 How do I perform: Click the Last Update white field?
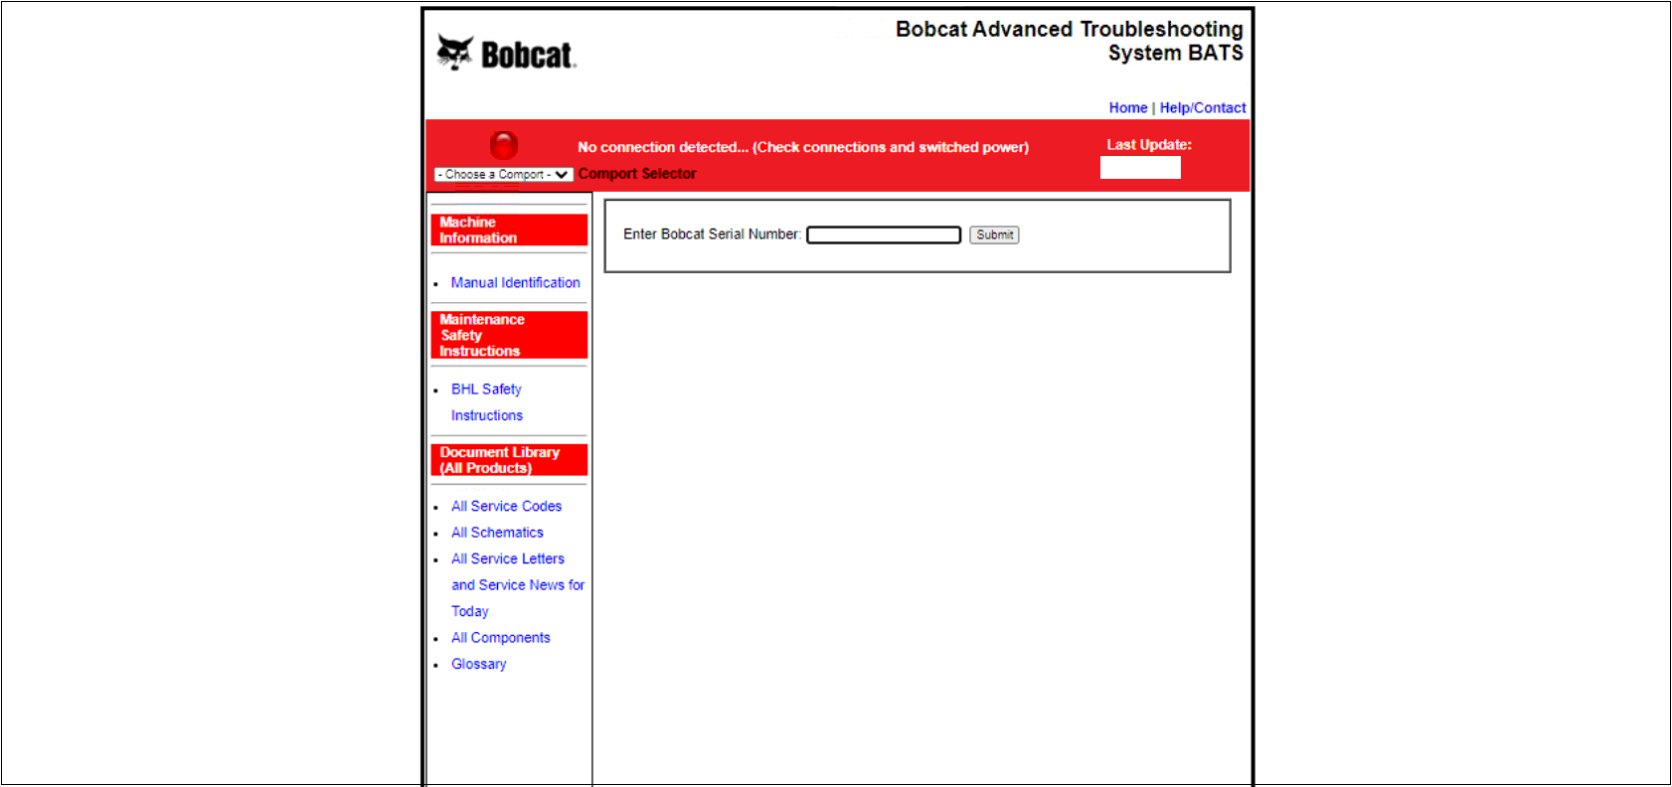(x=1139, y=168)
